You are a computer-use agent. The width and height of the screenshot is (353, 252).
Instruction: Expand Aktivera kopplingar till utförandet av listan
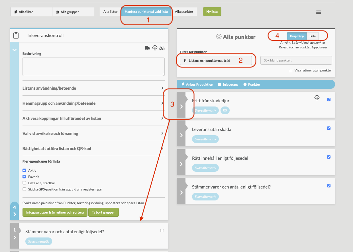(93, 118)
